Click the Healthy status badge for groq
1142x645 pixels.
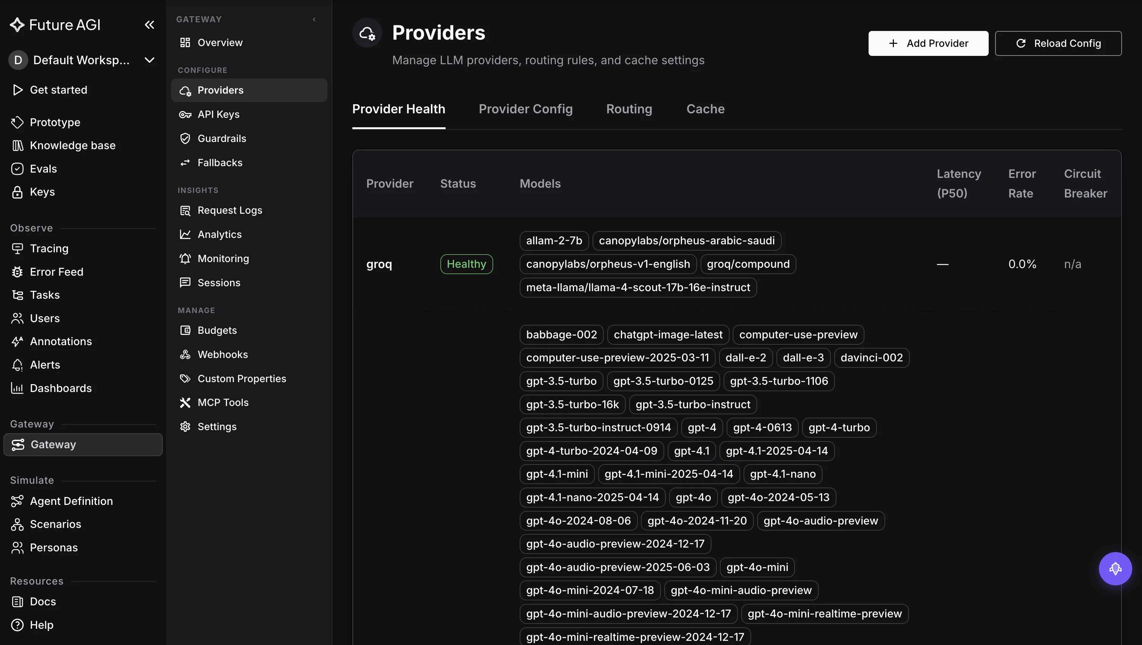(466, 264)
